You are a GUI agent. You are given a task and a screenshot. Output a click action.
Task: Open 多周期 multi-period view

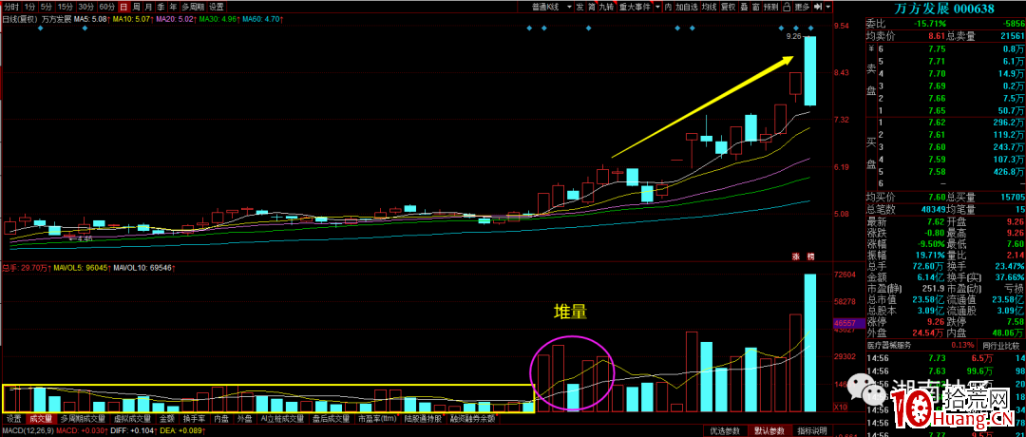[192, 8]
